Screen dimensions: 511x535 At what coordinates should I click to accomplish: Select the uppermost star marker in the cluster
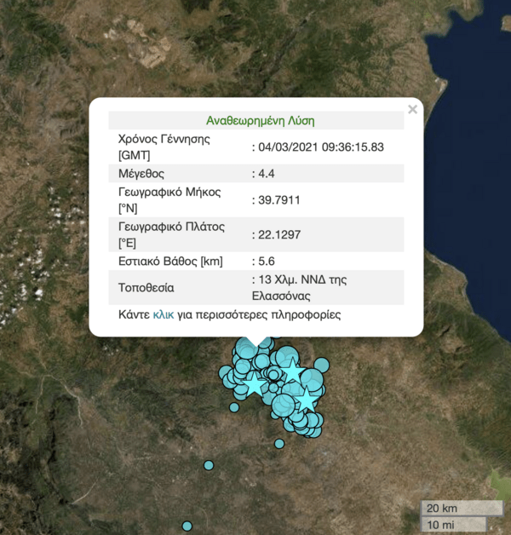(292, 371)
